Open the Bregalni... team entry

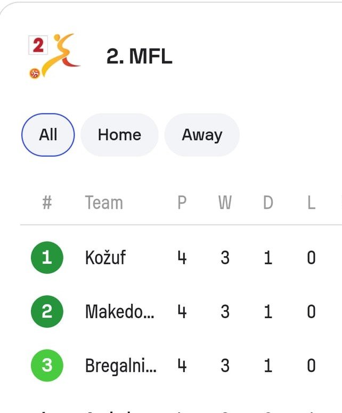coord(121,366)
